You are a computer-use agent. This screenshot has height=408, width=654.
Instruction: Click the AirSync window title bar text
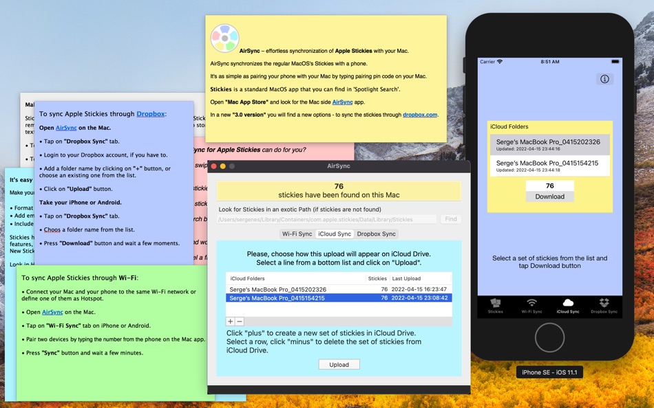(339, 166)
